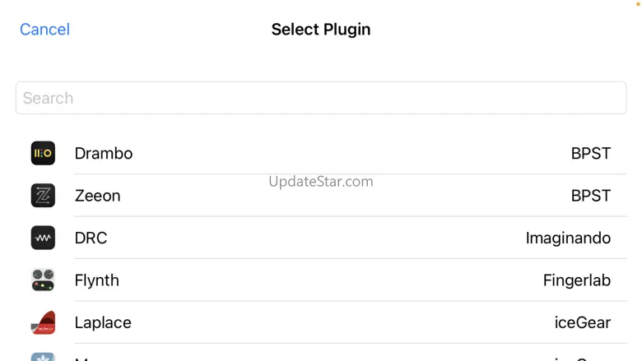
Task: Cancel the plugin selection
Action: point(44,30)
